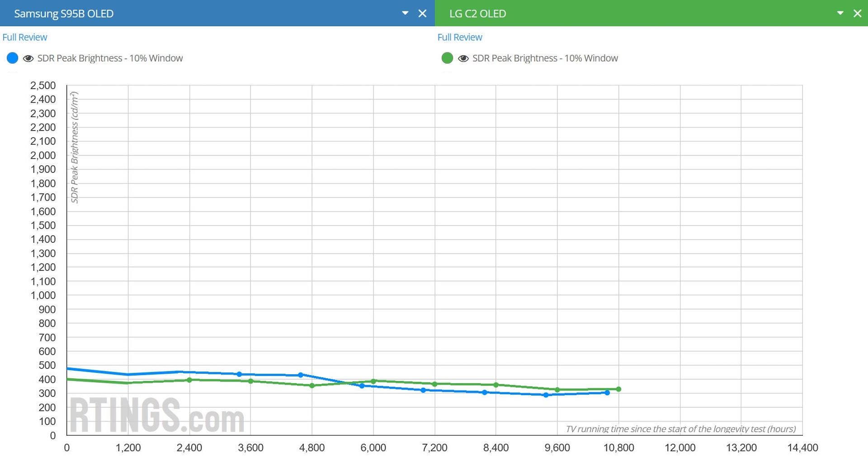Open the LG C2 OLED product dropdown arrow
The height and width of the screenshot is (461, 868).
point(840,13)
